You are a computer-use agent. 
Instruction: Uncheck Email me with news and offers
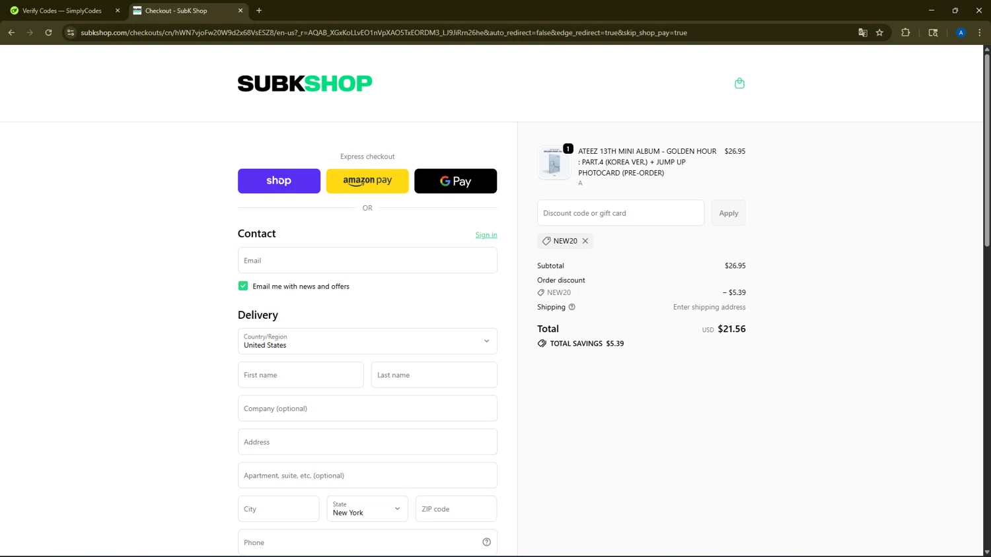[243, 286]
